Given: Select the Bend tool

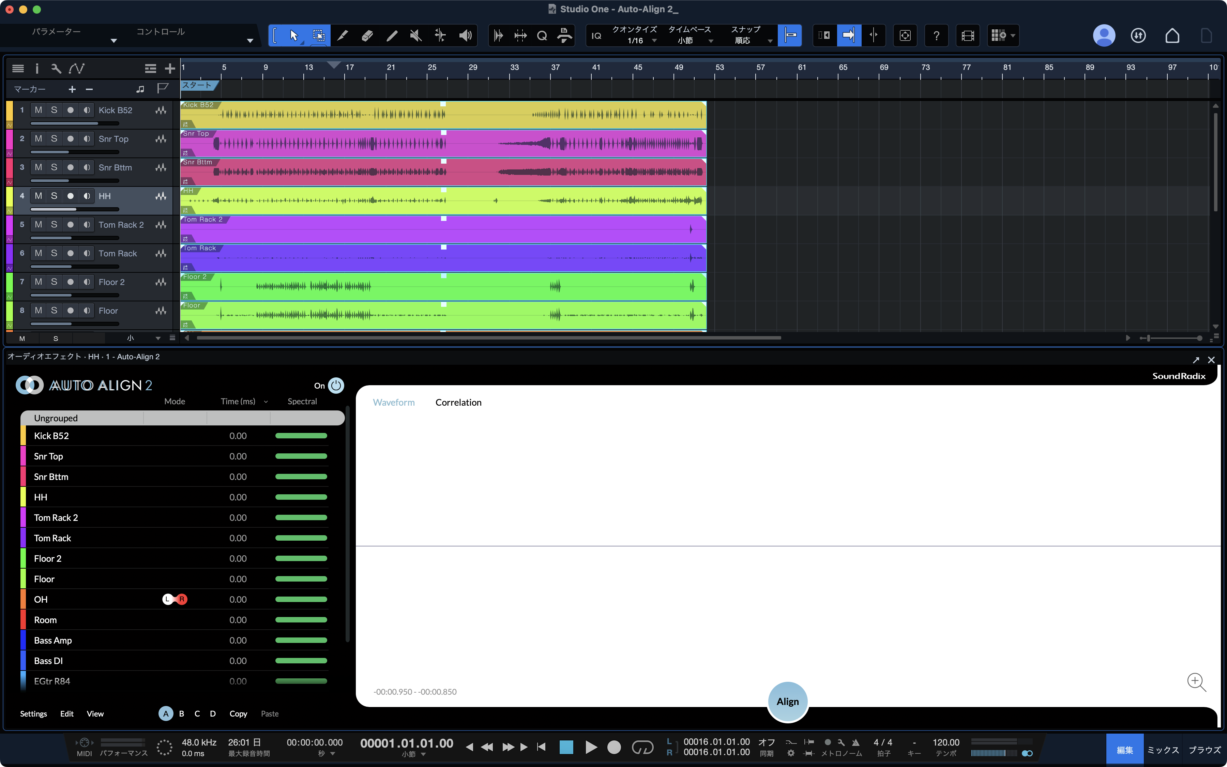Looking at the screenshot, I should [440, 35].
